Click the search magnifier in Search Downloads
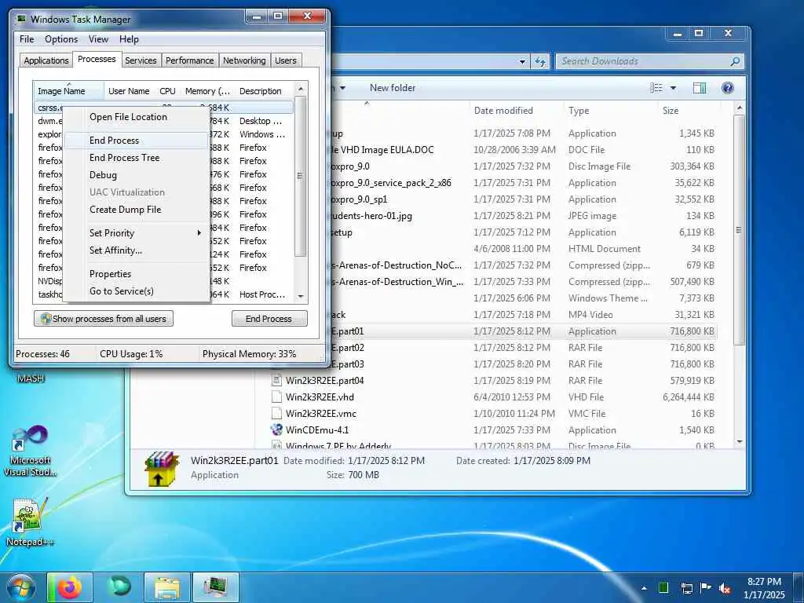Viewport: 804px width, 603px height. [735, 61]
